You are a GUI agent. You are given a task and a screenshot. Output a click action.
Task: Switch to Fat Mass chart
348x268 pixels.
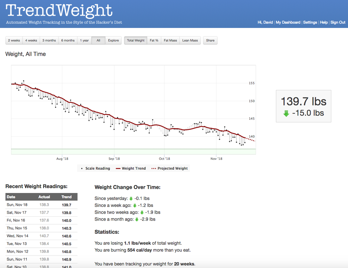(170, 40)
